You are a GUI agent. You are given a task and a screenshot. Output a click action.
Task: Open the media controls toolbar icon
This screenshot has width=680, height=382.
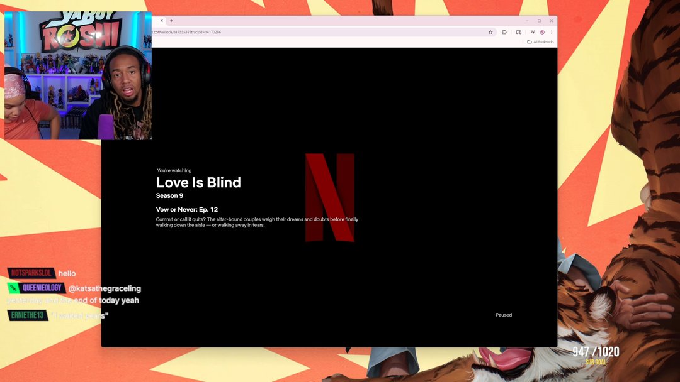point(532,32)
